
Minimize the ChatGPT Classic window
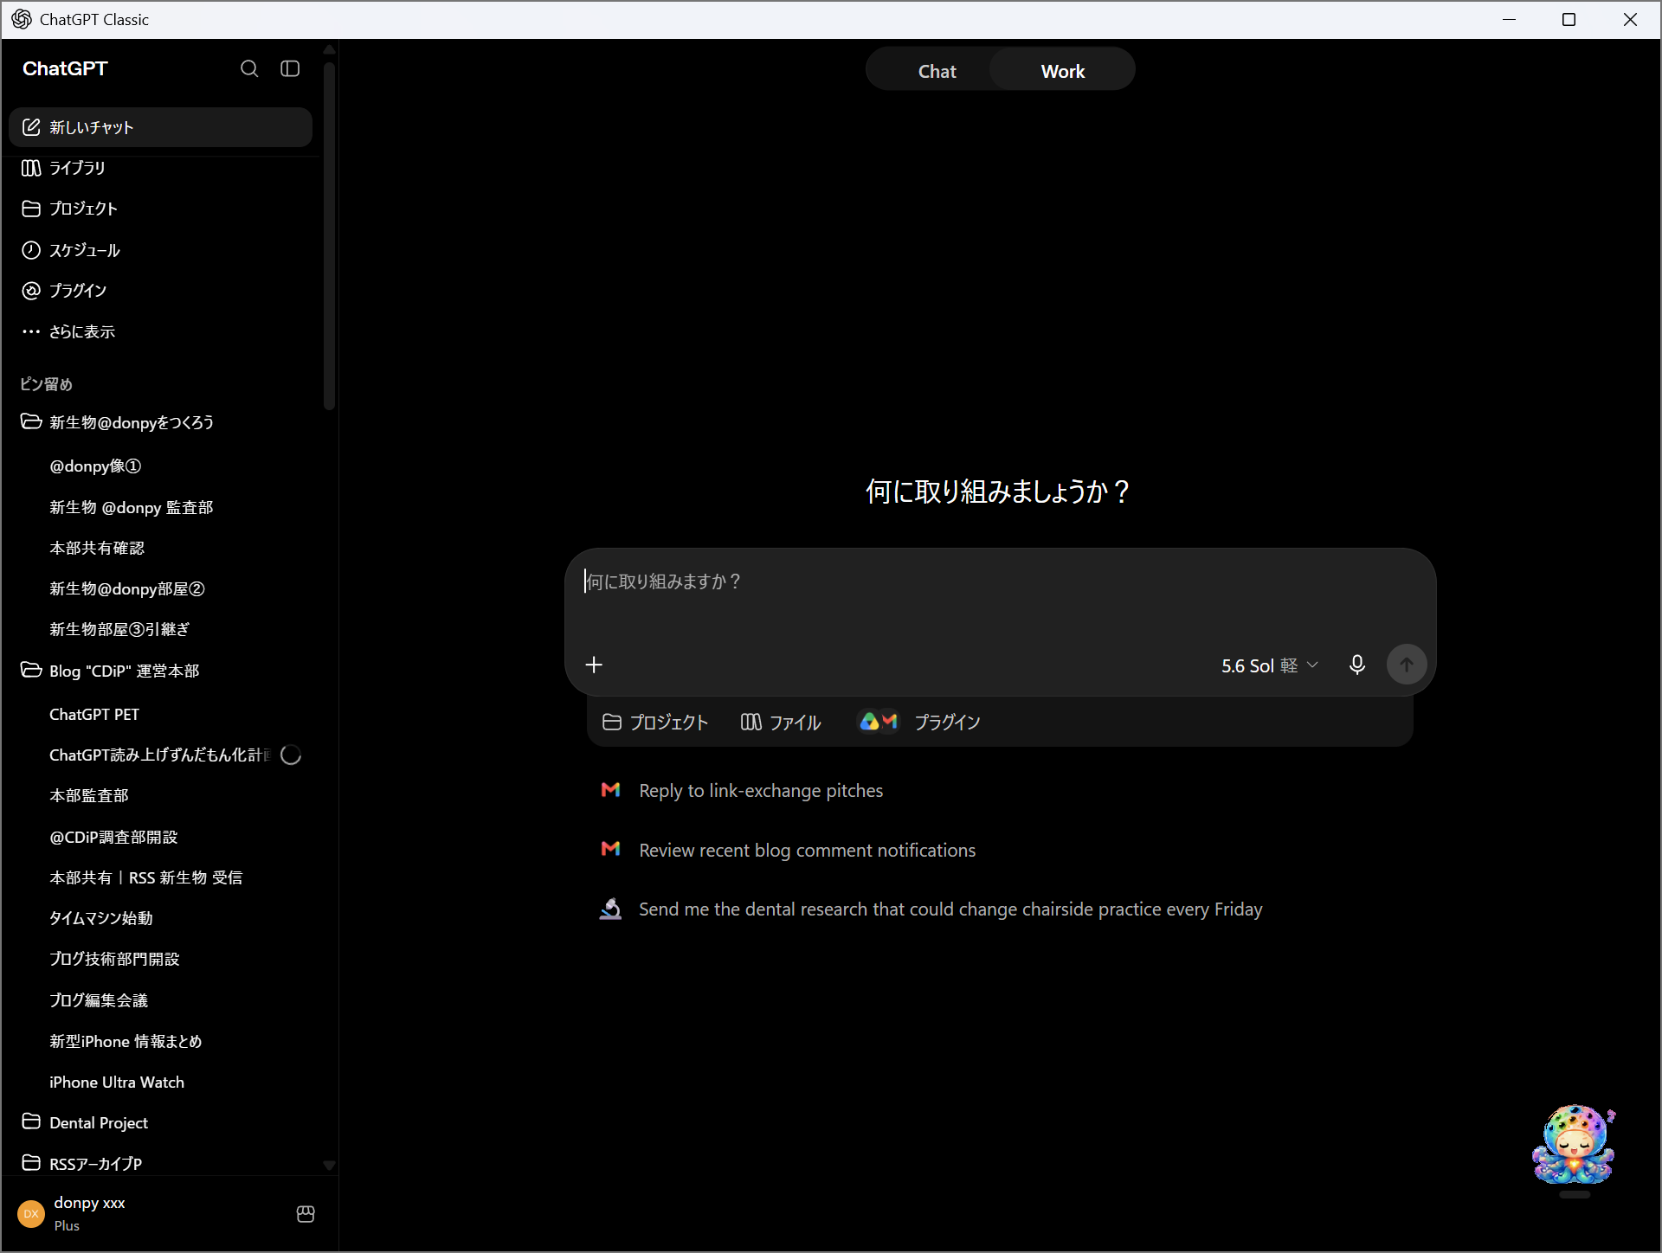1510,19
